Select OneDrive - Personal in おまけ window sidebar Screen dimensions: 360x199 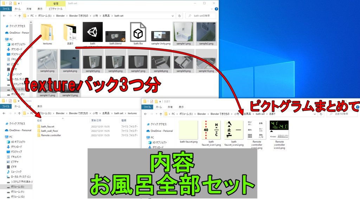tap(160, 131)
